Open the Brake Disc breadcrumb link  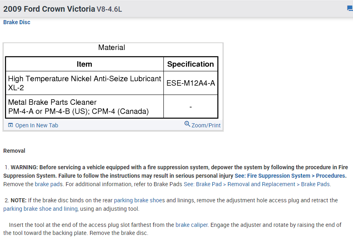[17, 22]
